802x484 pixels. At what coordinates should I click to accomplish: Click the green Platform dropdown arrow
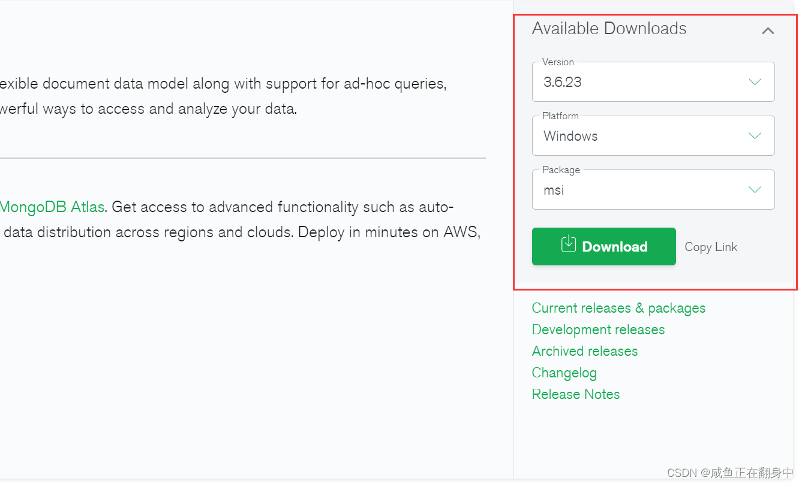[755, 135]
